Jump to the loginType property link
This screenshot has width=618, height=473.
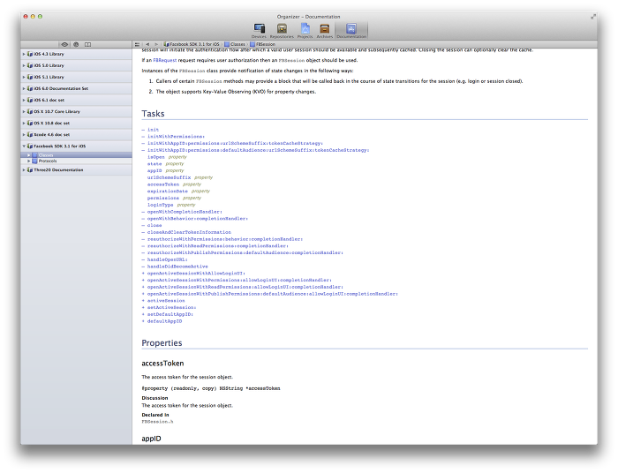(161, 205)
